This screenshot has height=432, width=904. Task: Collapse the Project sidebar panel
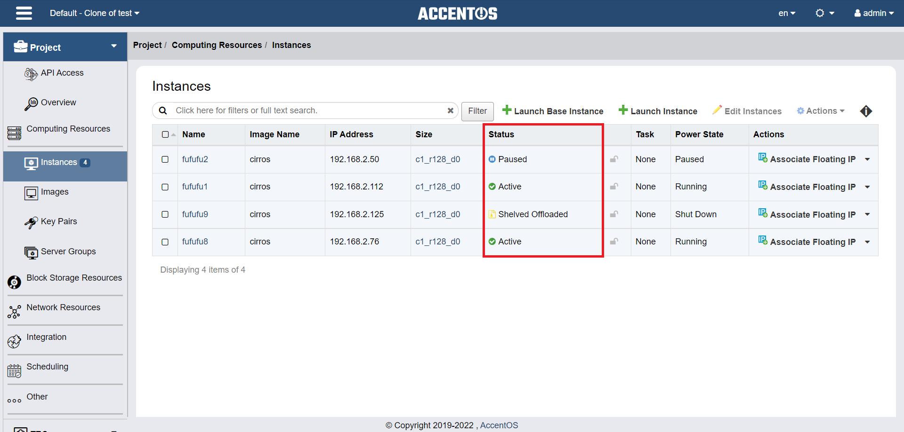point(114,46)
